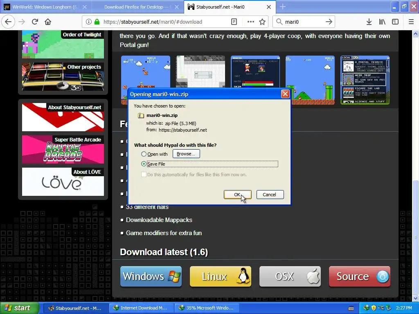Click the Downloadable Mappacks list item
419x314 pixels.
159,220
